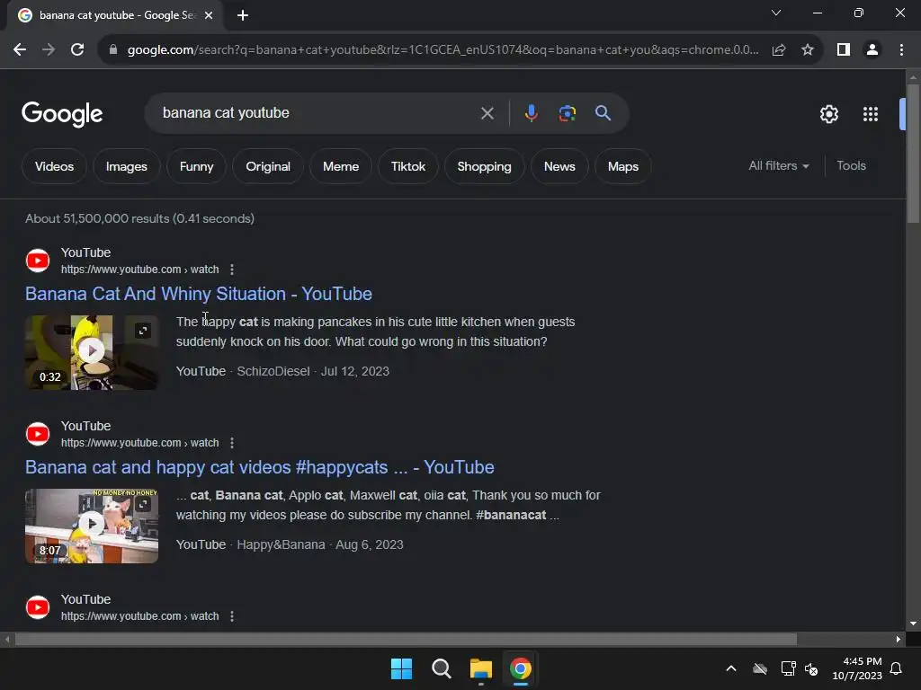Select the Tiktok filter chip
Image resolution: width=921 pixels, height=690 pixels.
coord(408,166)
